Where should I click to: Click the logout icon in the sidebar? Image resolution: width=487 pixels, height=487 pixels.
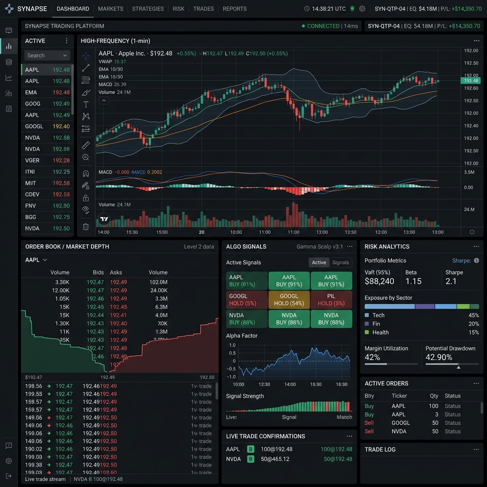click(9, 476)
